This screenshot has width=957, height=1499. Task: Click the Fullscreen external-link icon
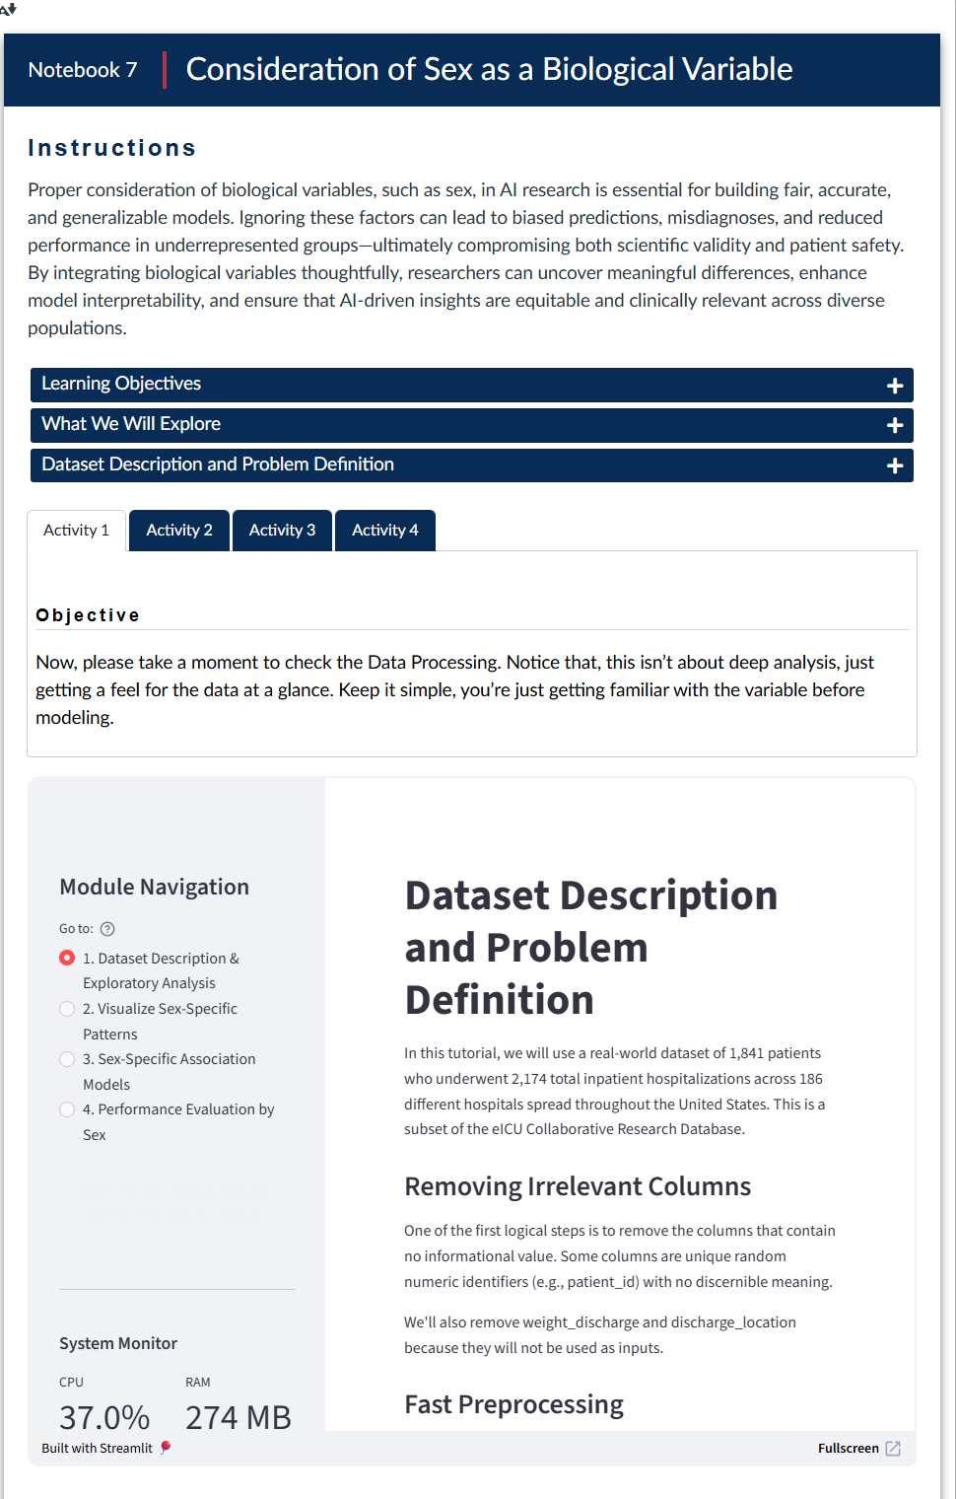(x=893, y=1449)
